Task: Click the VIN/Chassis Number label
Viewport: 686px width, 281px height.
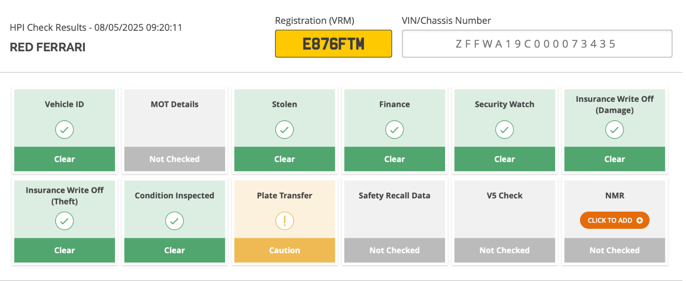Action: 446,21
